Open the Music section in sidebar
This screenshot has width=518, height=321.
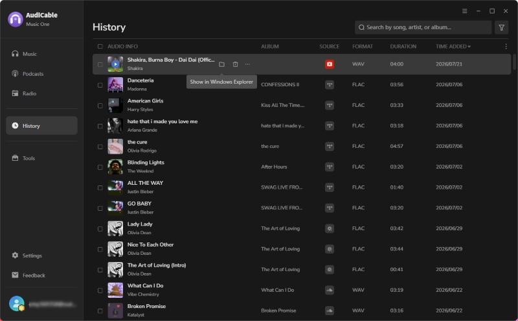41,54
